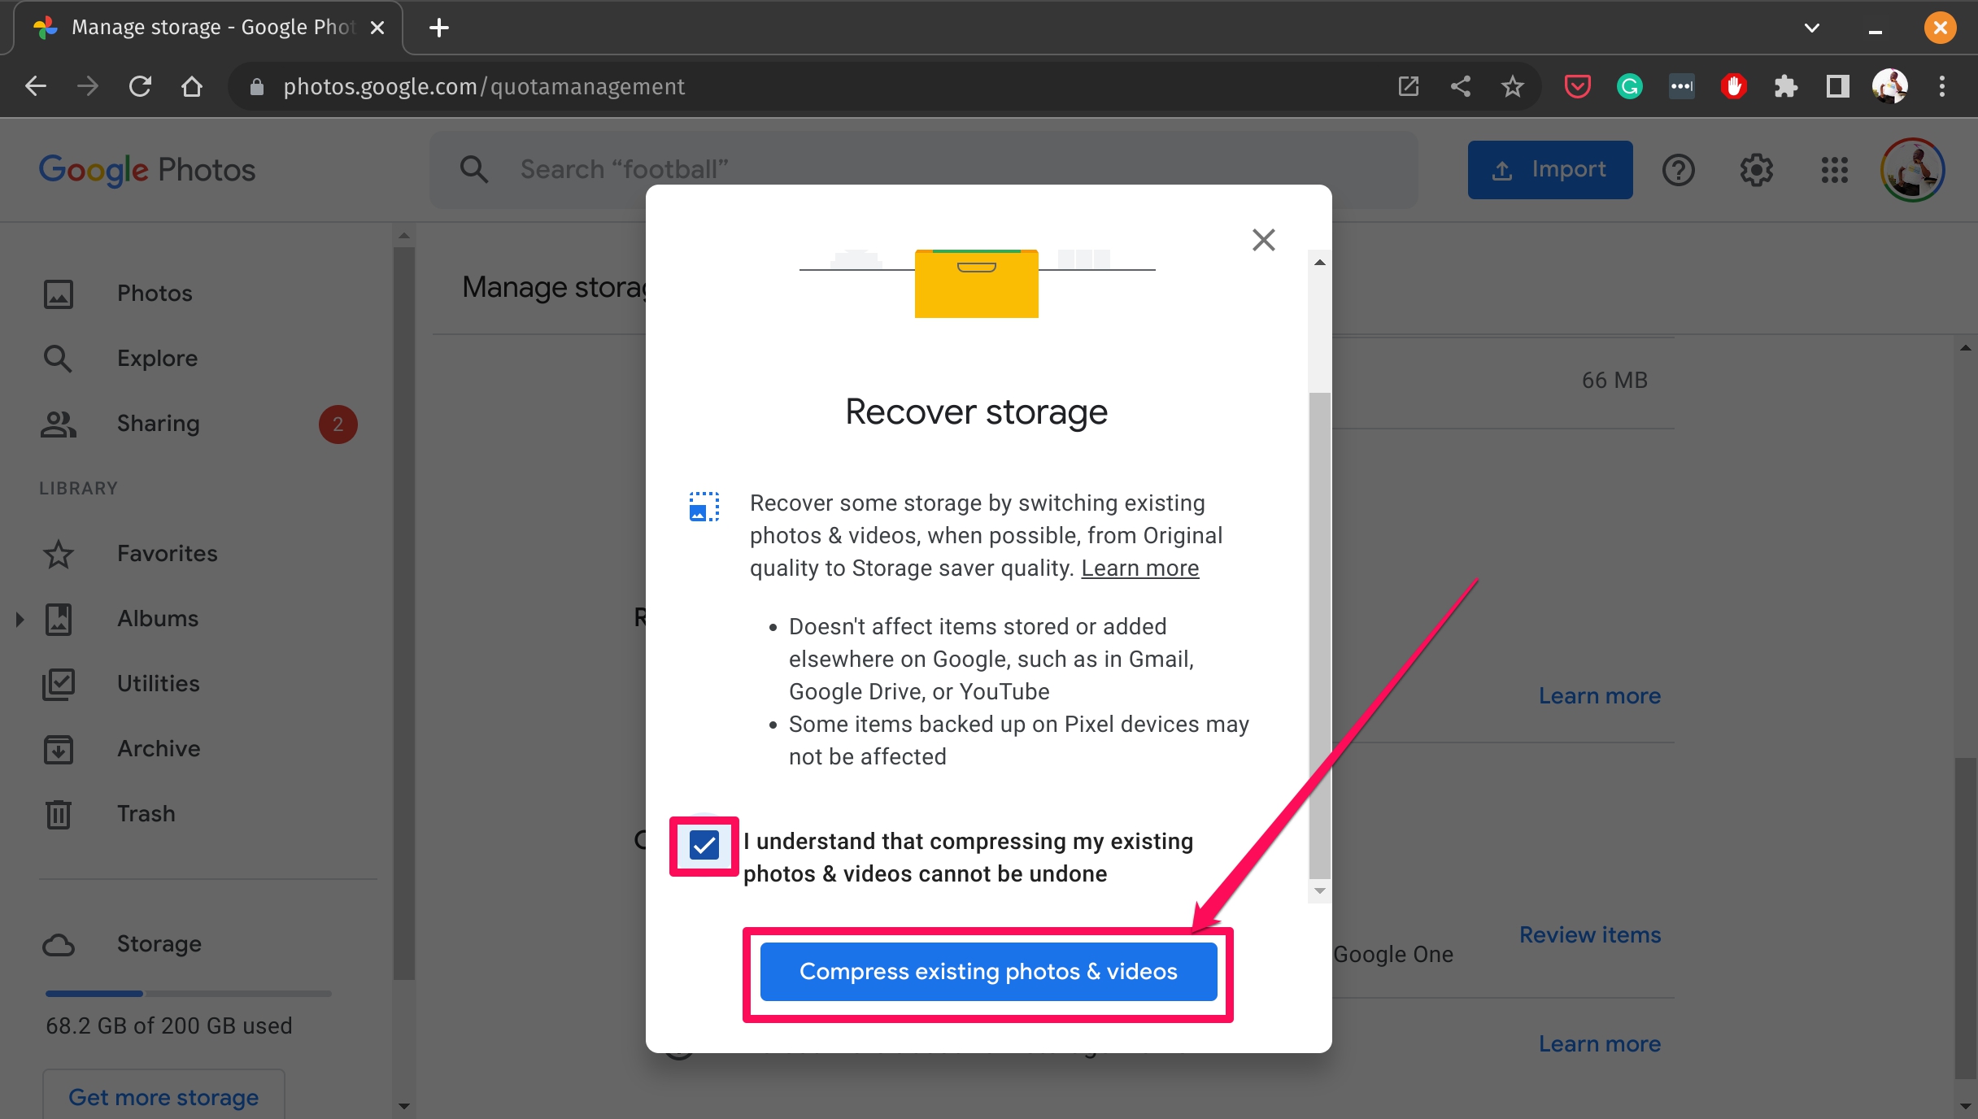Reload the page
Viewport: 1978px width, 1119px height.
140,86
